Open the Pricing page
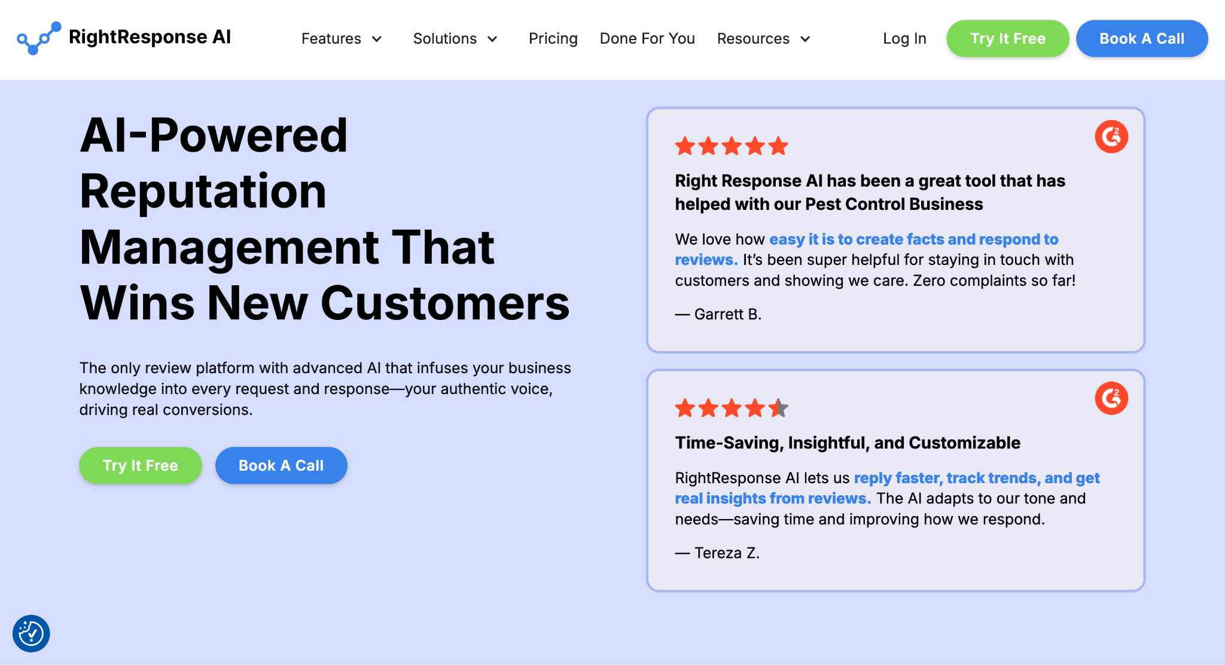This screenshot has width=1225, height=665. pyautogui.click(x=553, y=38)
